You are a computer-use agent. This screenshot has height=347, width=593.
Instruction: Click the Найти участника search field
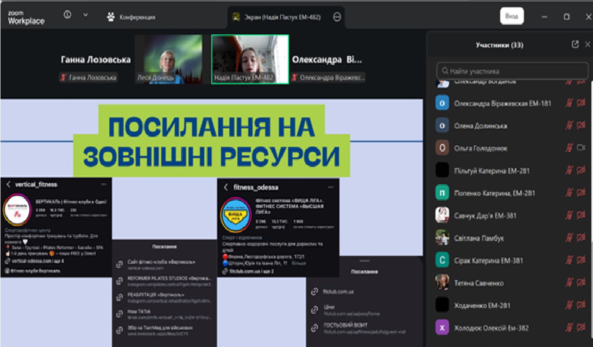512,71
